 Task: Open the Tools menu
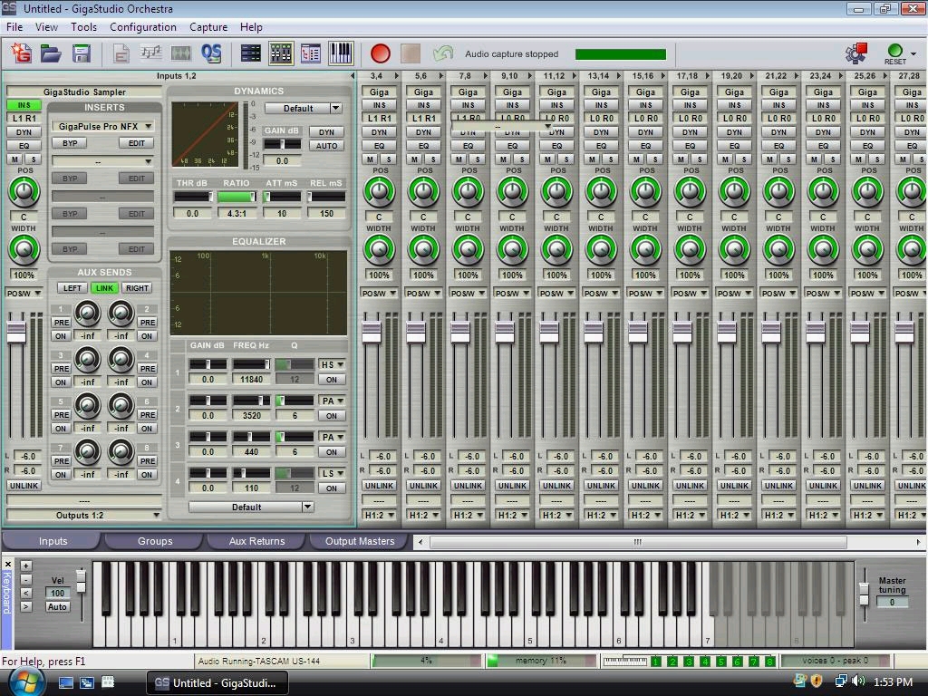(83, 27)
